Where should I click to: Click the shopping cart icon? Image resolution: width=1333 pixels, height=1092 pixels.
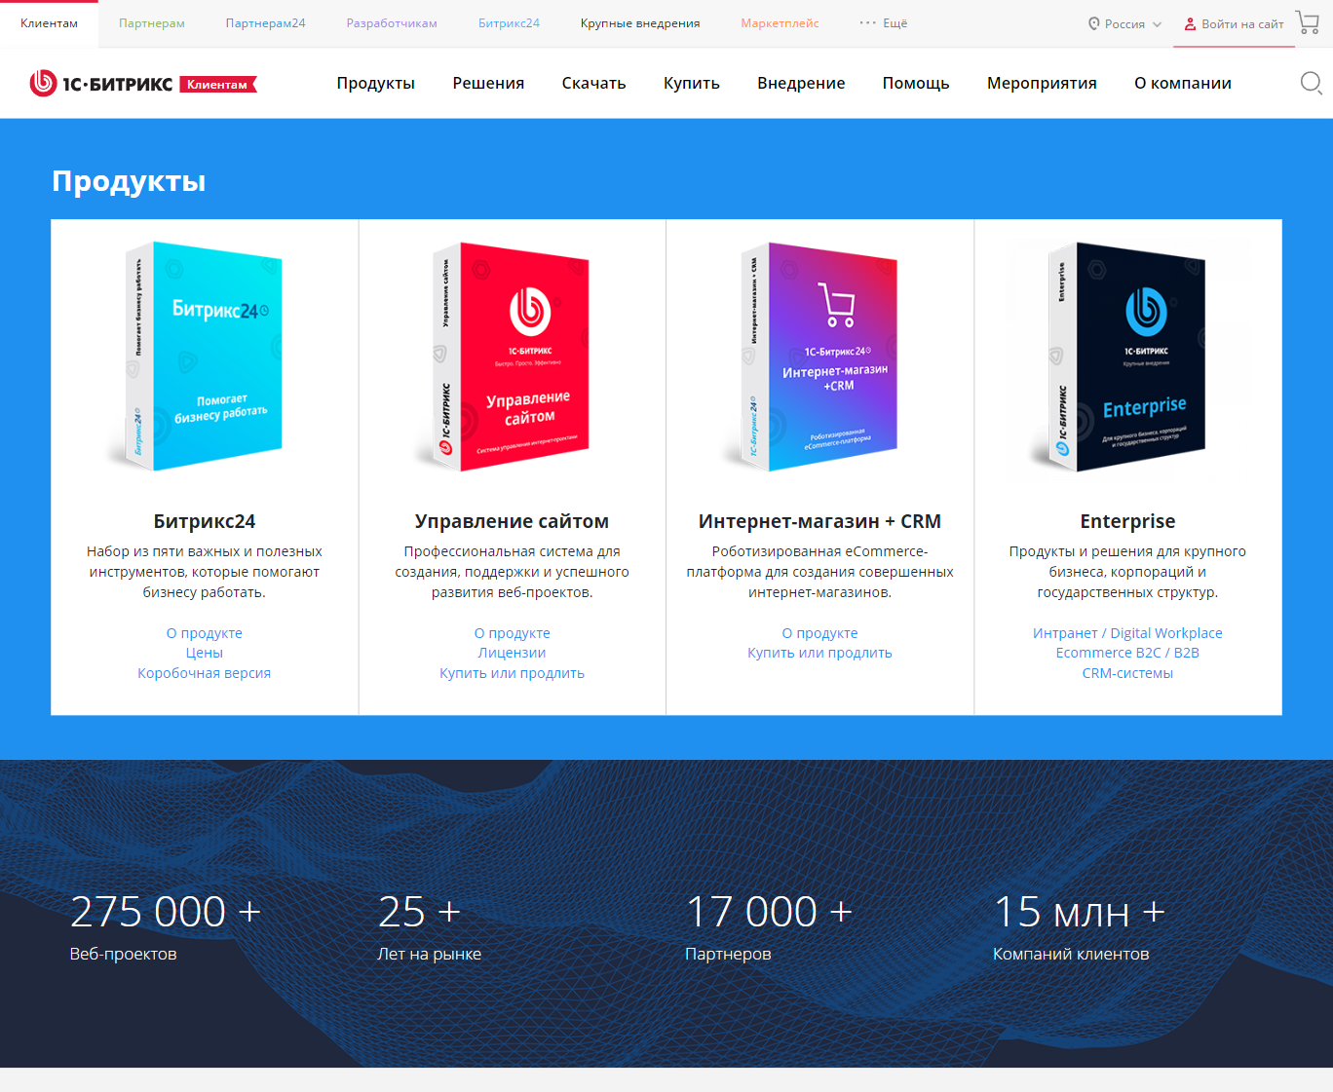[x=1308, y=22]
